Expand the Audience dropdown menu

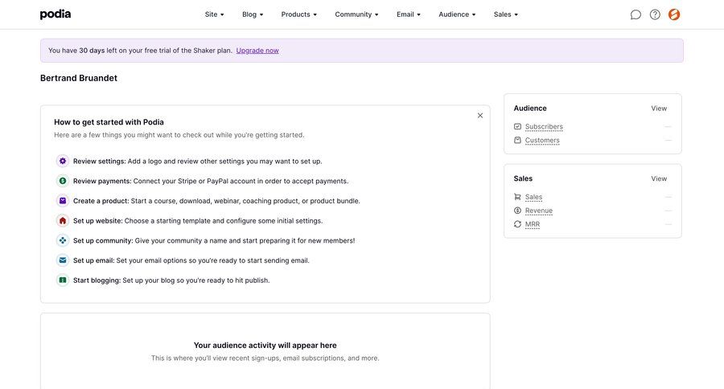point(457,14)
